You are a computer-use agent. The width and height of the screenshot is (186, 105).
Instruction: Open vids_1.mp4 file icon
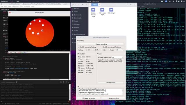coord(111,10)
